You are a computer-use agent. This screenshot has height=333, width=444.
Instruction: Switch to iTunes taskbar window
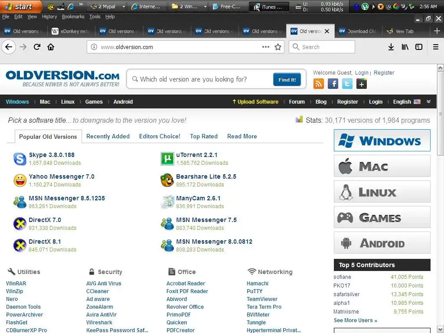[x=269, y=7]
